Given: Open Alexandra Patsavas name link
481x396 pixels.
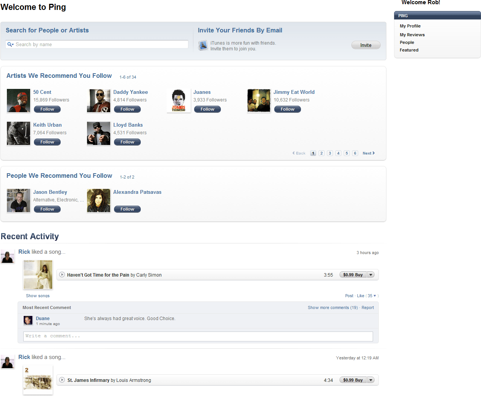Looking at the screenshot, I should point(137,192).
